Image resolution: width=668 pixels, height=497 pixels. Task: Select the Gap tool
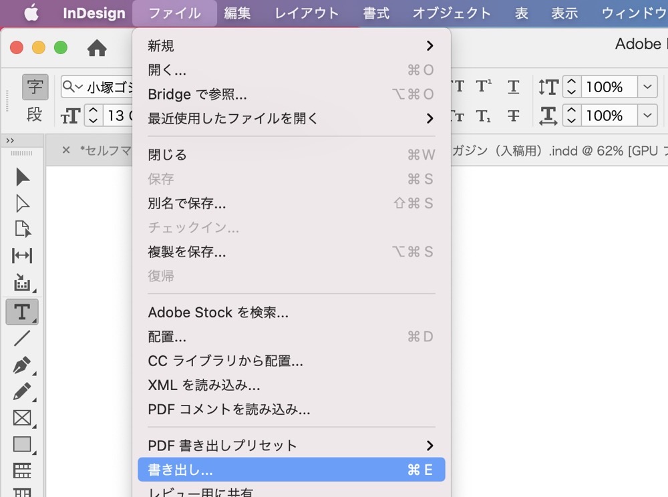pyautogui.click(x=22, y=256)
